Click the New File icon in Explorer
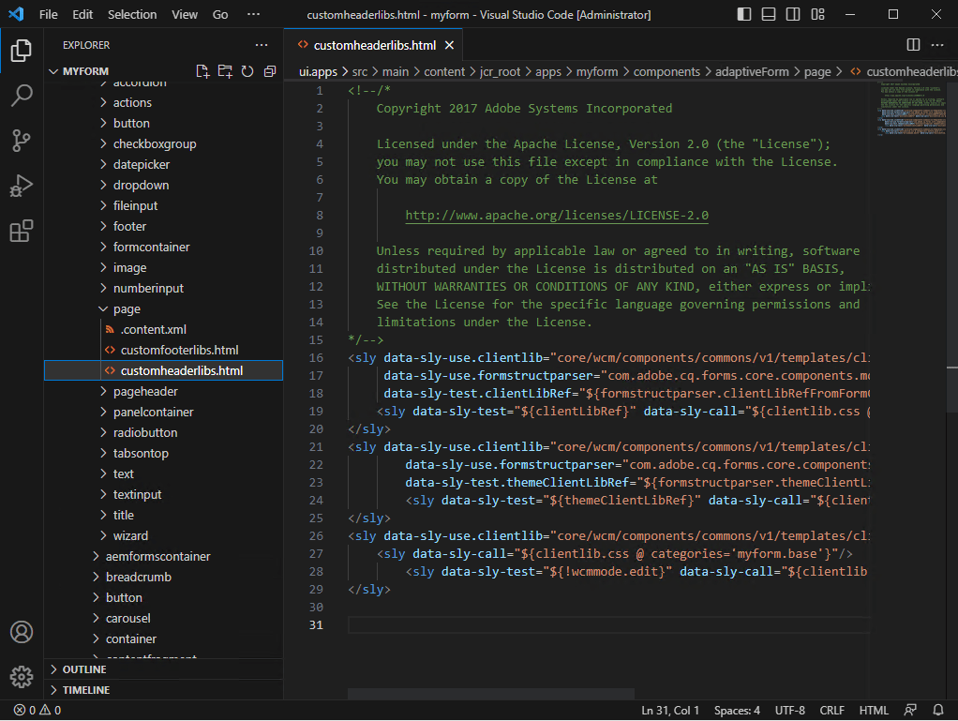 click(202, 70)
